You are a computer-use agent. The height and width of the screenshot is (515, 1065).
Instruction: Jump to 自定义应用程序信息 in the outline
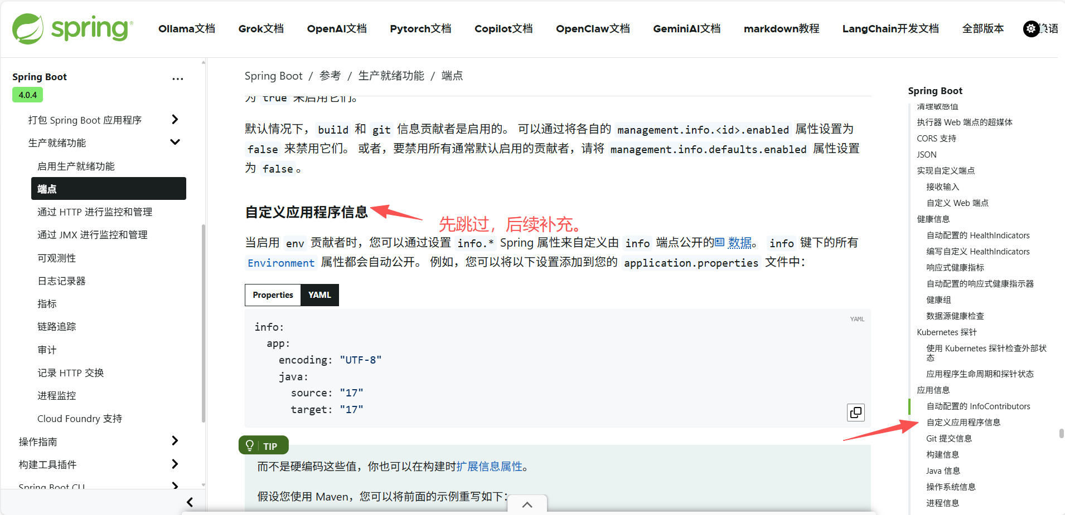click(x=963, y=422)
